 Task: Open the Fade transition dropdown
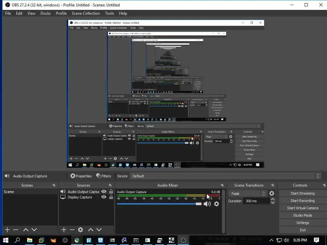[247, 194]
